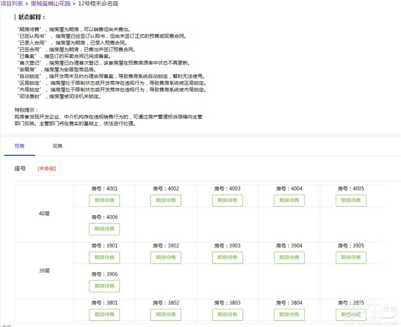This screenshot has height=327, width=401.
Task: Open the 项目列表 breadcrumb link
Action: 11,3
